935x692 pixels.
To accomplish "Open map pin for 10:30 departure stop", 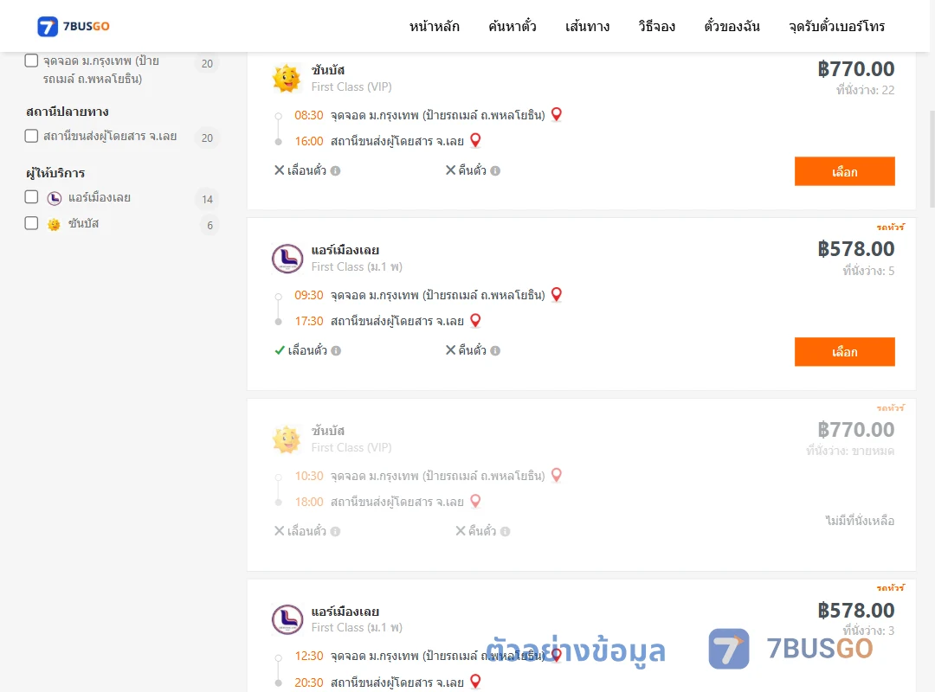I will pyautogui.click(x=557, y=475).
